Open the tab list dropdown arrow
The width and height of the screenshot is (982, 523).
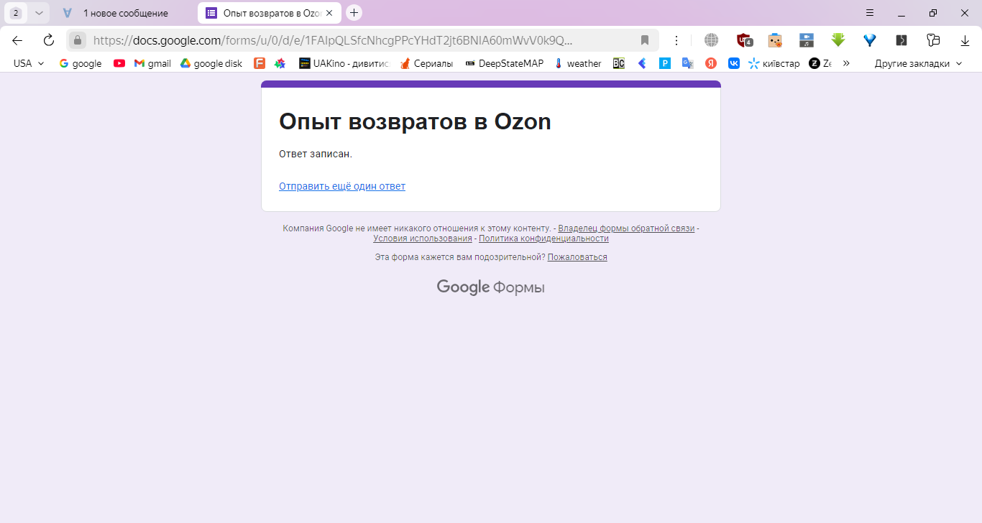pos(39,13)
